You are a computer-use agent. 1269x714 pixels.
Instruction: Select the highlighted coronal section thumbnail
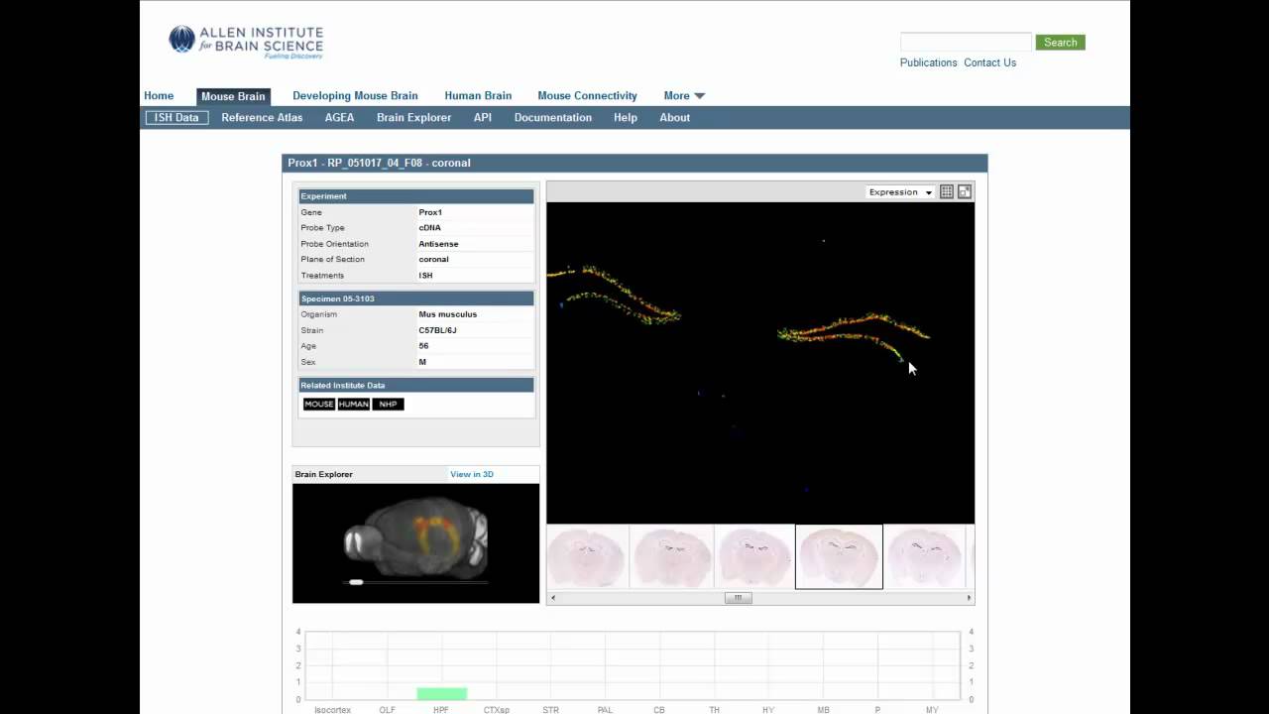click(x=838, y=555)
